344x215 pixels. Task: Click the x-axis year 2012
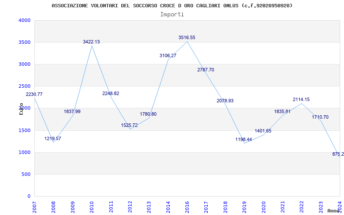pyautogui.click(x=130, y=207)
